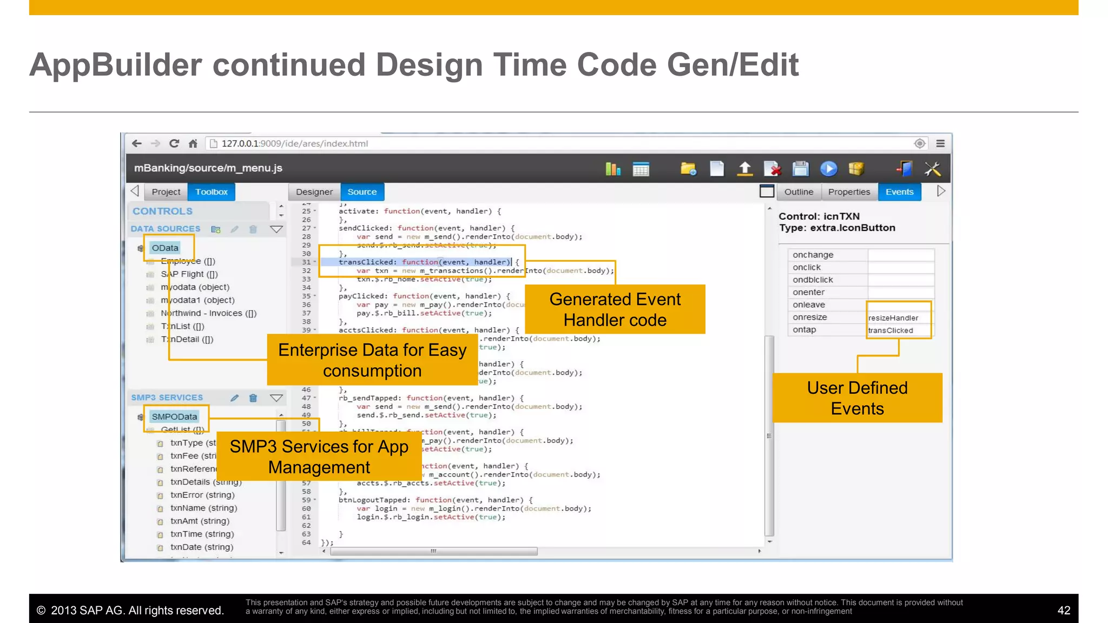Fold code at line 47
The height and width of the screenshot is (623, 1108).
click(x=315, y=398)
